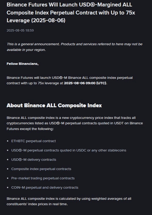Click the bullet dot before Composite index

(x=8, y=169)
